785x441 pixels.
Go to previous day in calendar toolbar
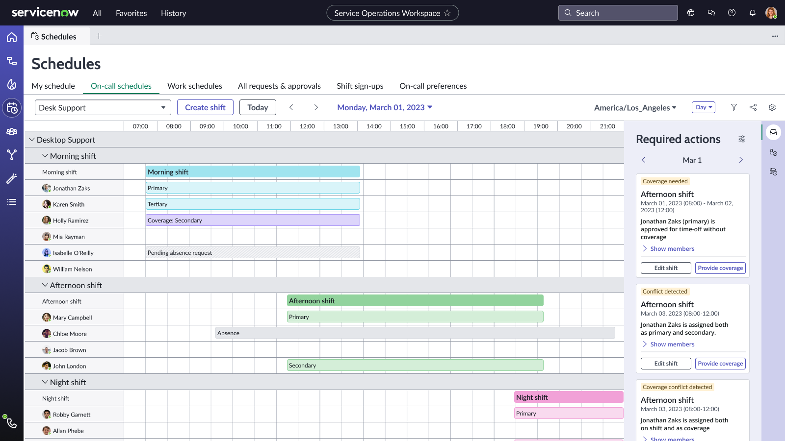coord(291,107)
